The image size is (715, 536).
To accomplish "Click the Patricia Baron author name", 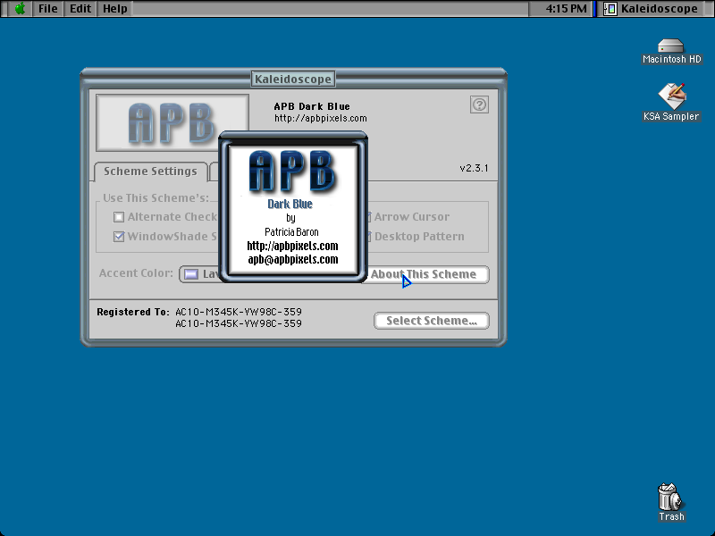I will click(x=292, y=232).
